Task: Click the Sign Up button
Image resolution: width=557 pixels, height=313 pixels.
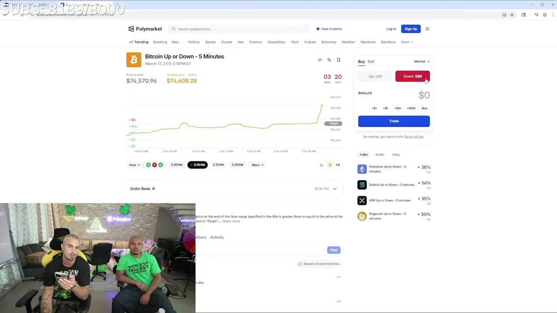Action: coord(411,29)
